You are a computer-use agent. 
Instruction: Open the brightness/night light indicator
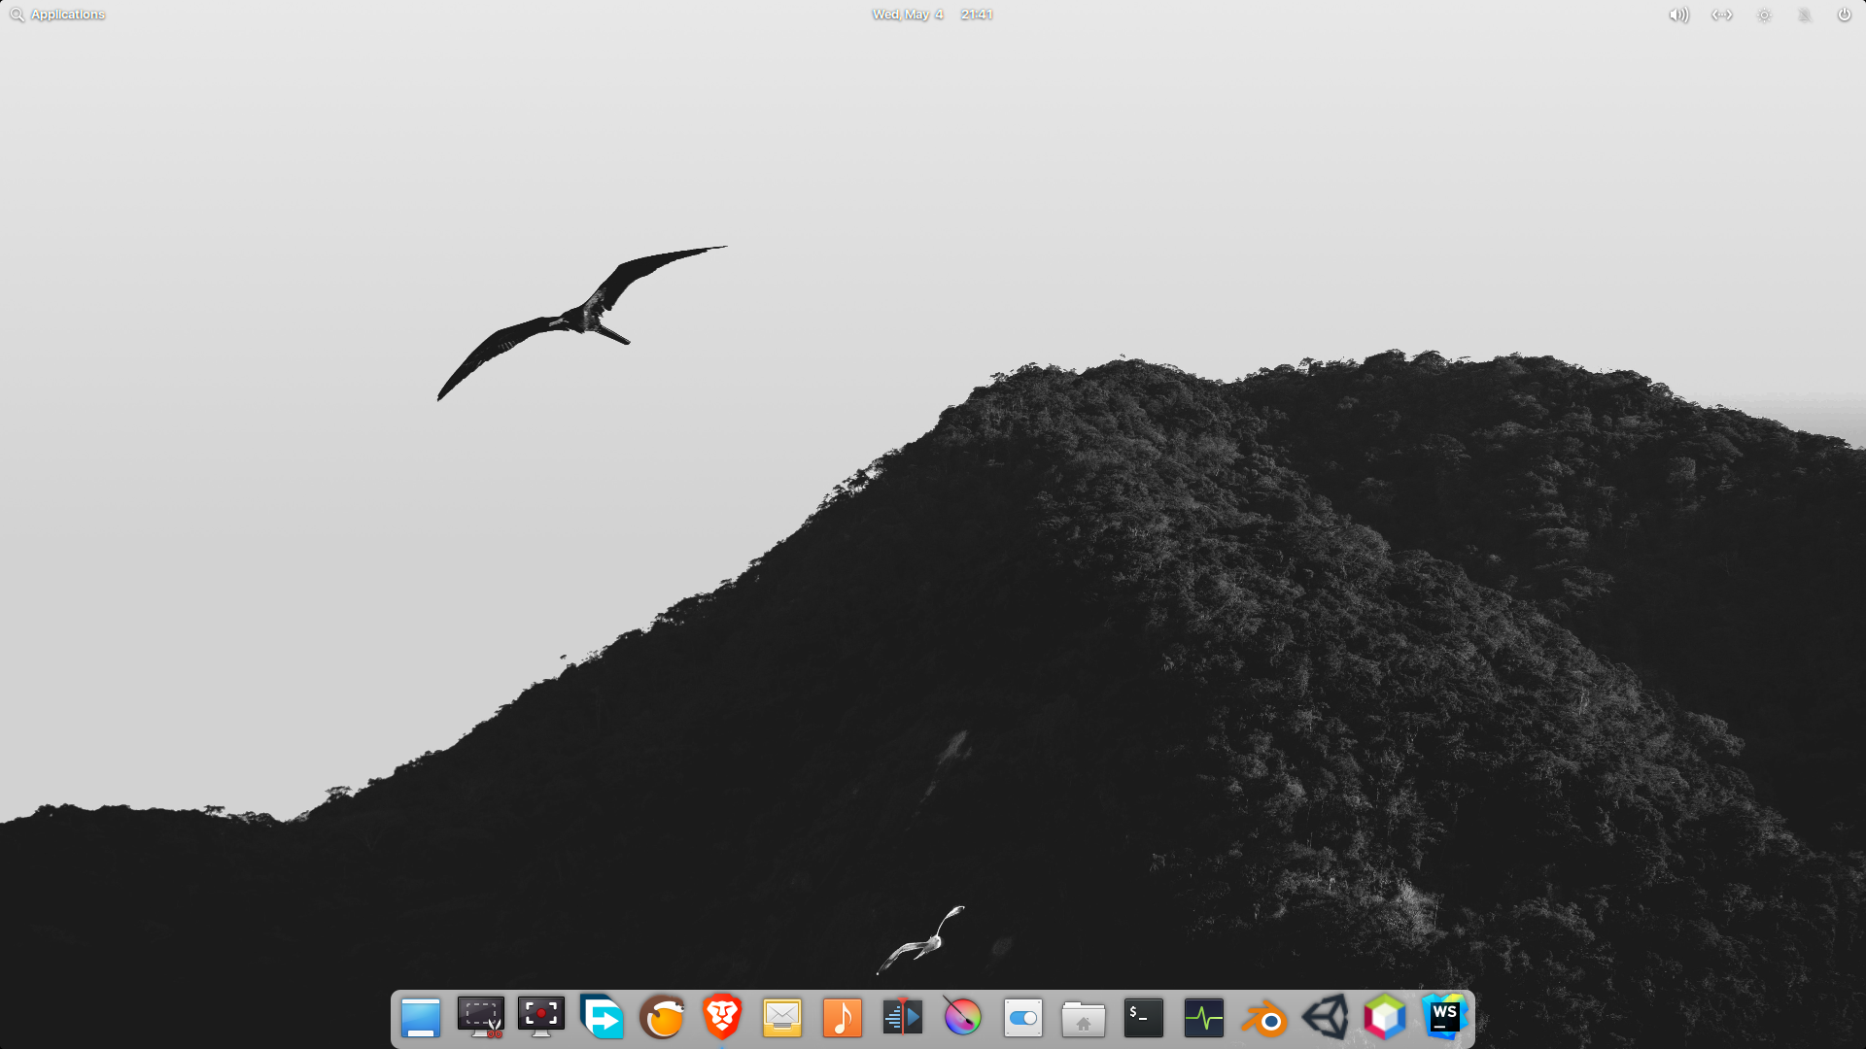tap(1764, 15)
